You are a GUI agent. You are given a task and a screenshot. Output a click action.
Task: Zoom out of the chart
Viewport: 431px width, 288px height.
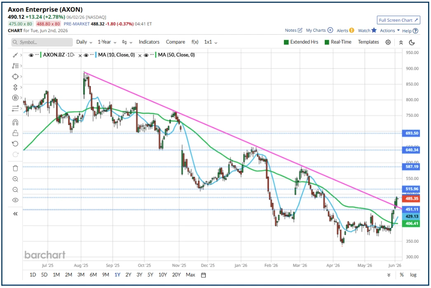click(x=15, y=190)
